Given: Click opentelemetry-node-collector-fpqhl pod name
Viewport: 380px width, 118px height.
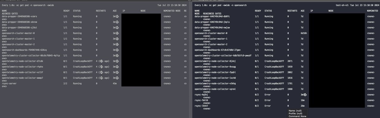Looking at the screenshot, I should click(x=215, y=73).
